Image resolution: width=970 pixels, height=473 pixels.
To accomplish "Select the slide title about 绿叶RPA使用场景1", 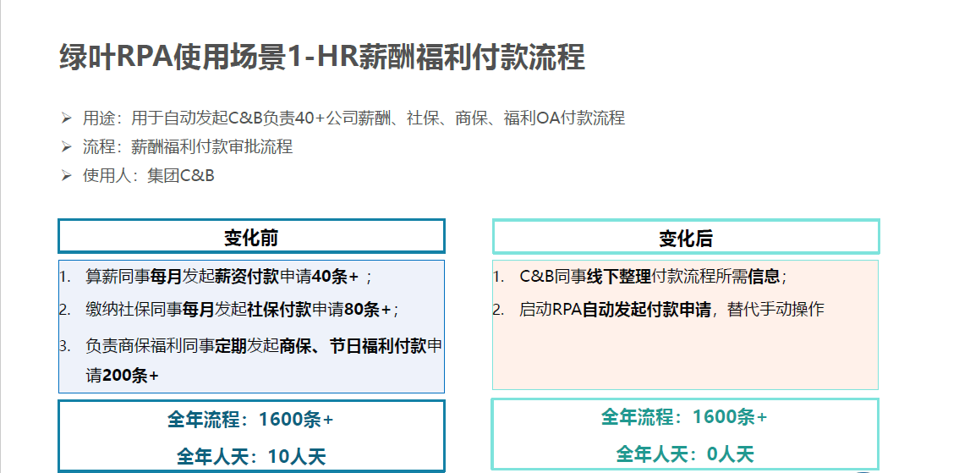I will point(321,58).
